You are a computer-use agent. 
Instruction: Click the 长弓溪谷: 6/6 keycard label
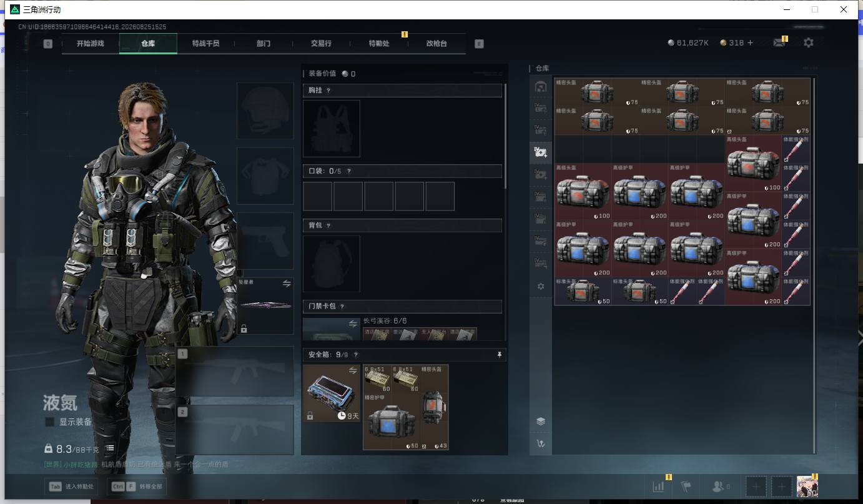coord(385,321)
